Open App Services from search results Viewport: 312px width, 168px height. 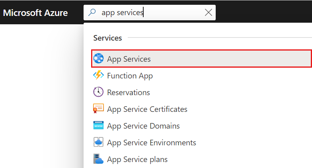[x=129, y=59]
